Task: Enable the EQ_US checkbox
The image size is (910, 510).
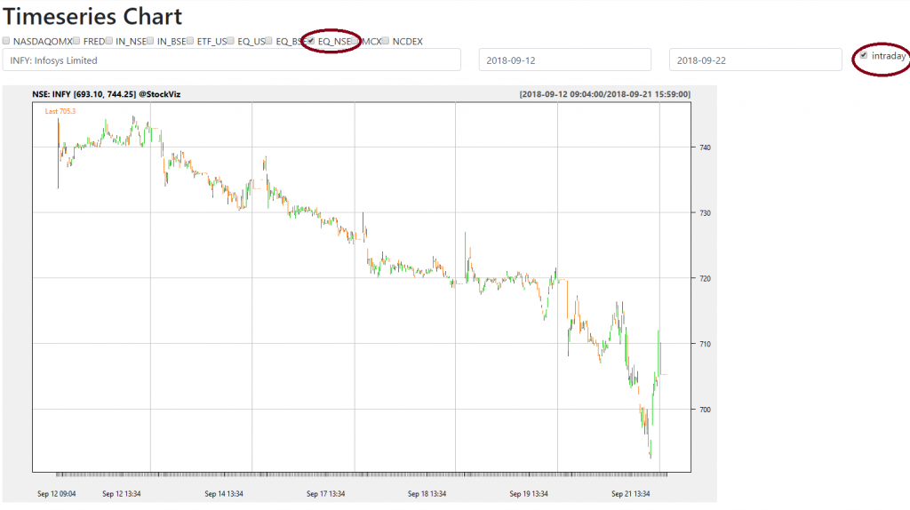Action: click(x=231, y=41)
